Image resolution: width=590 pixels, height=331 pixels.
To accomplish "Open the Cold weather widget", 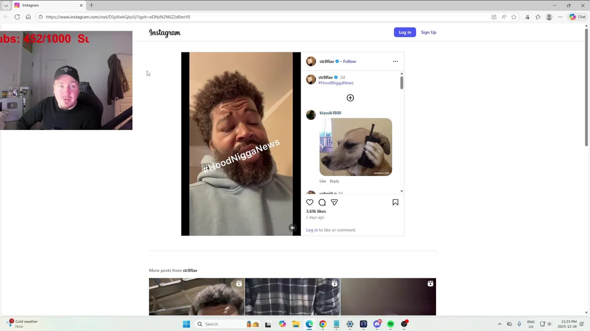I will [x=22, y=324].
